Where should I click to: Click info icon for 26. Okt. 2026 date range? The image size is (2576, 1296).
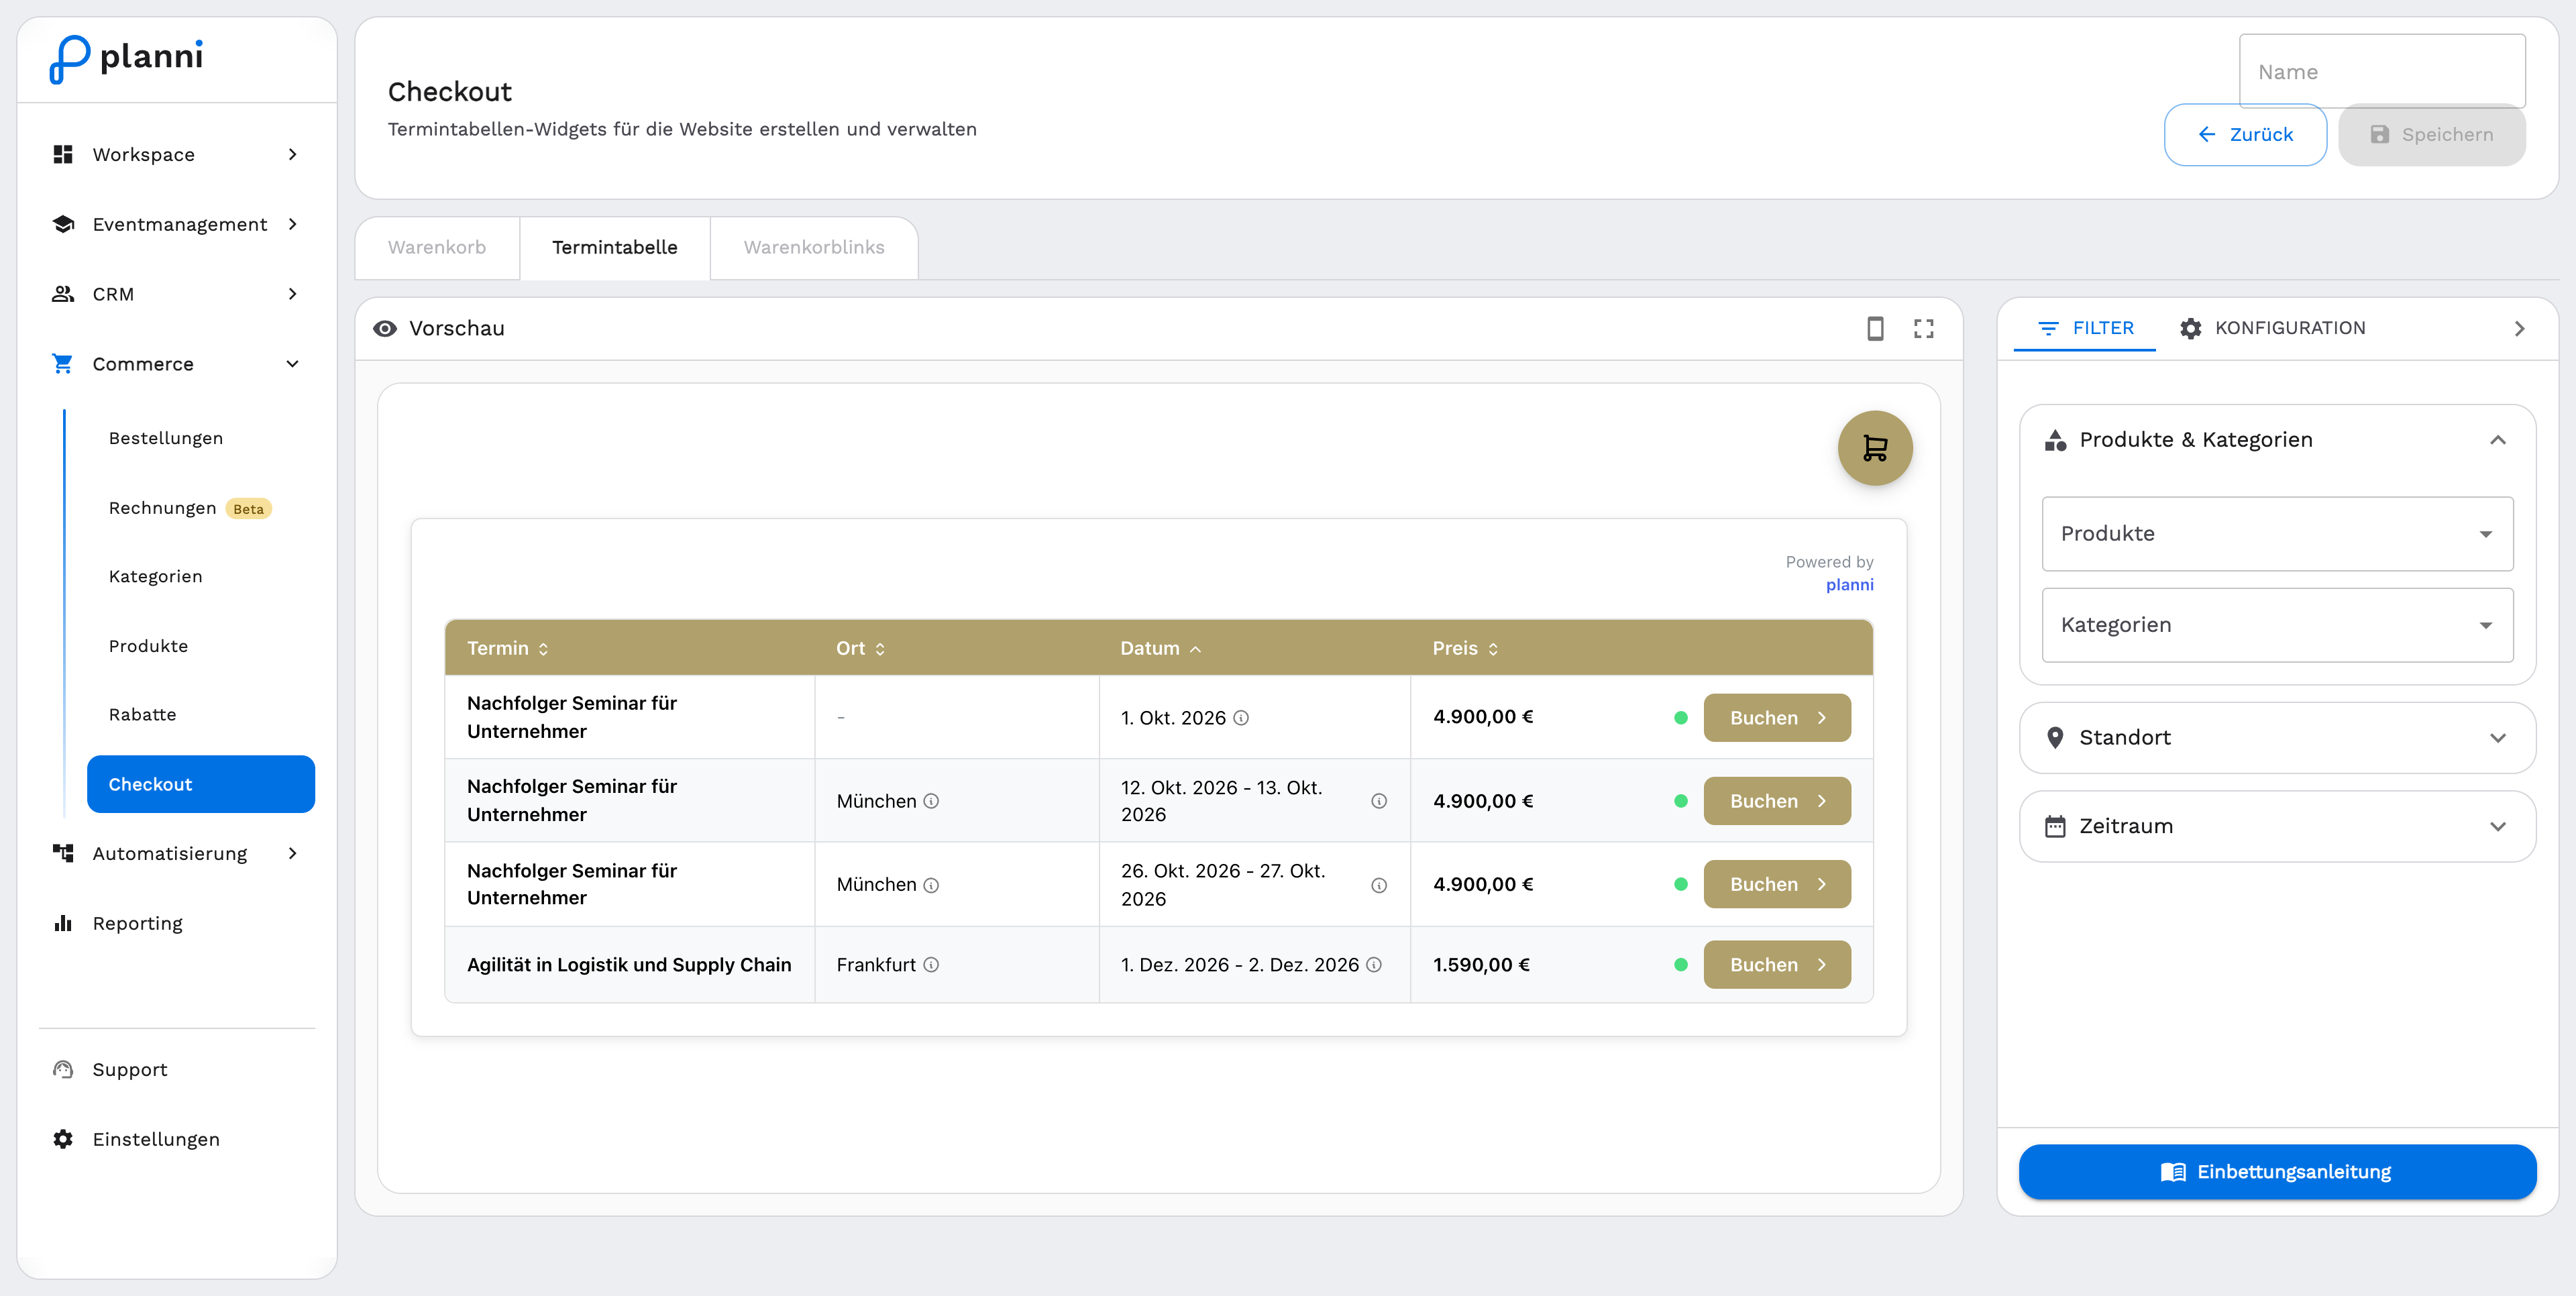click(1379, 885)
